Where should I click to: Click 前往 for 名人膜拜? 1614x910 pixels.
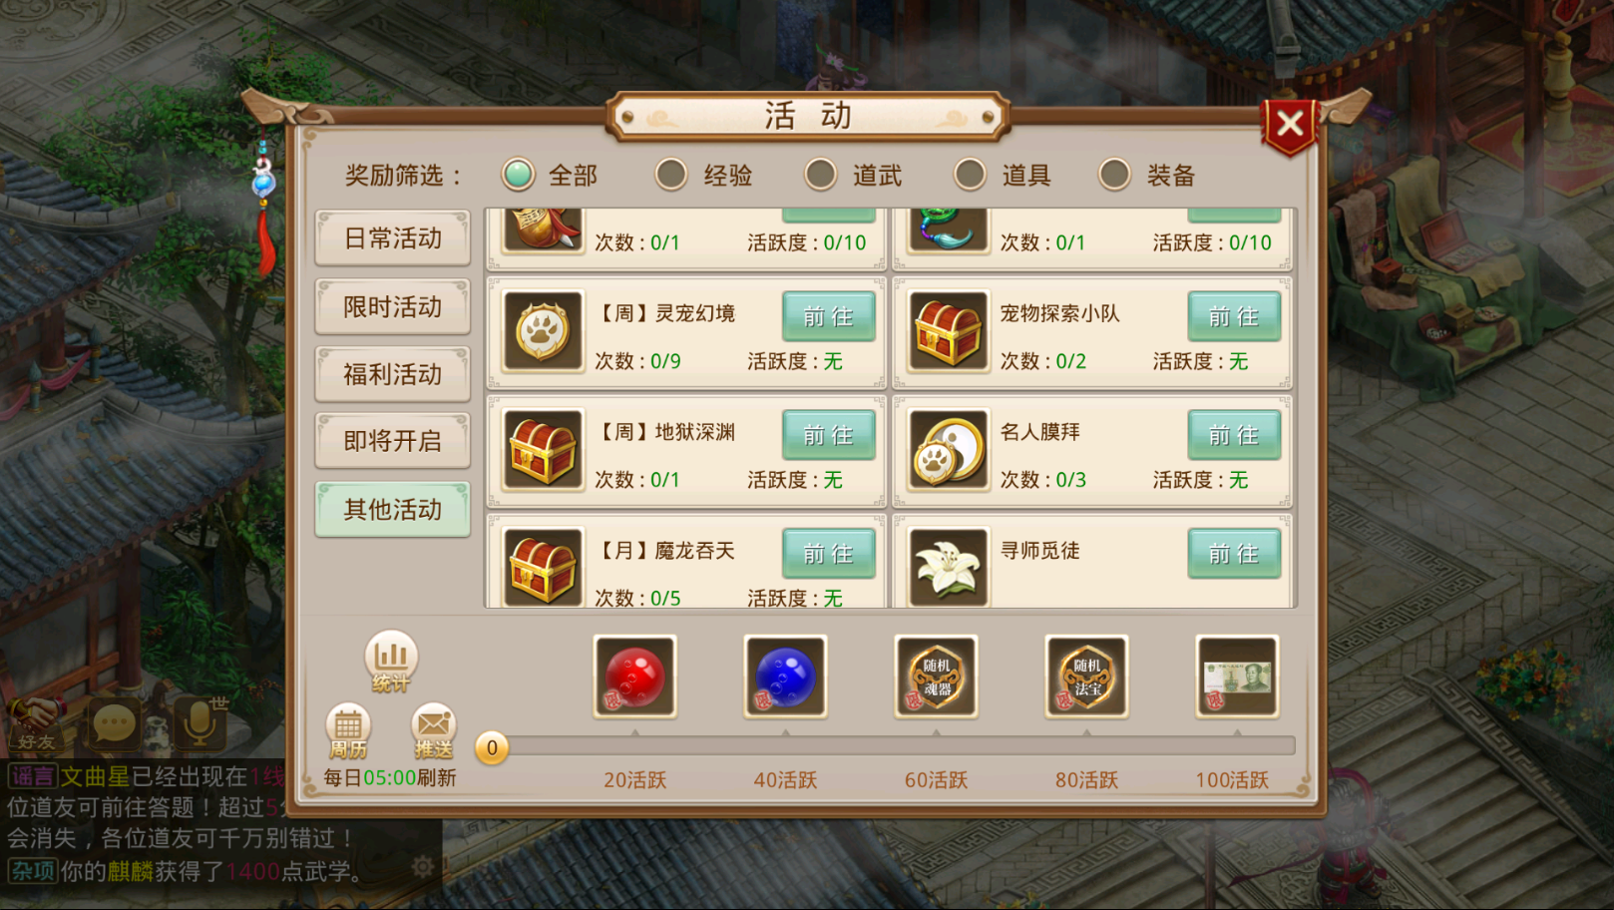coord(1234,435)
